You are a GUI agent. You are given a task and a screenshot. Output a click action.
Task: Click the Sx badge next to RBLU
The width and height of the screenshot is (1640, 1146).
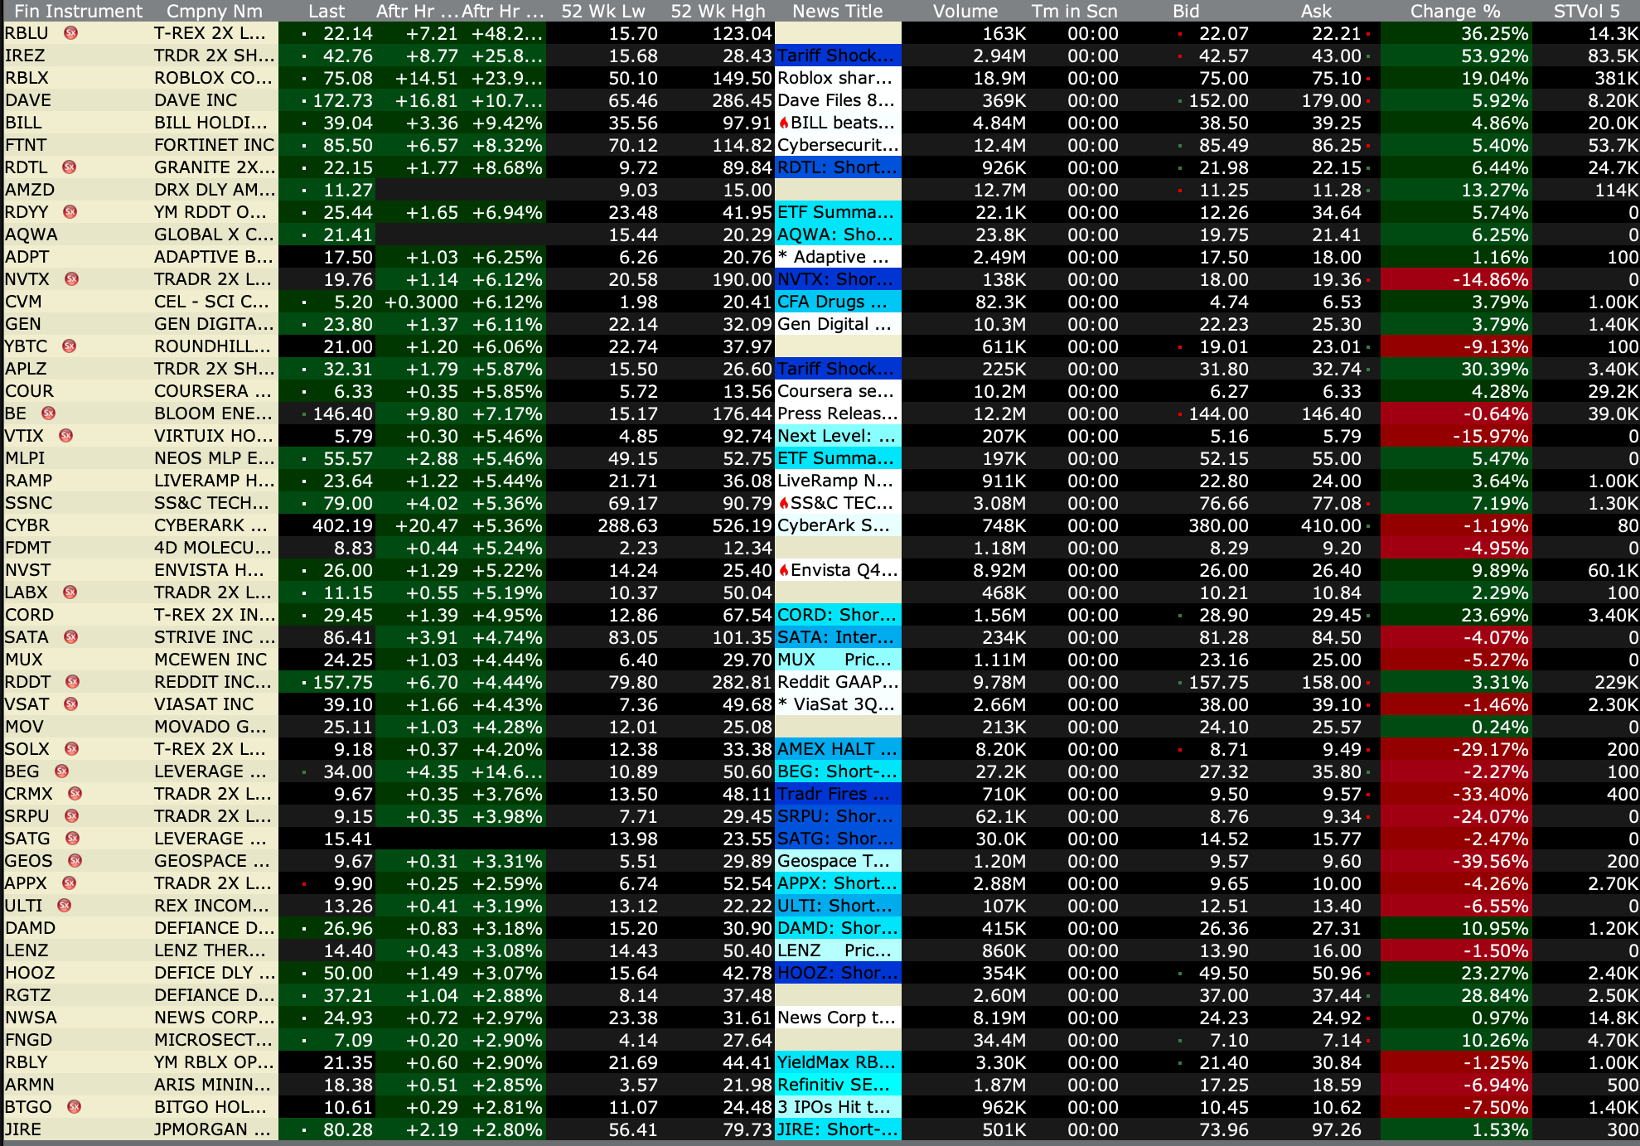(x=70, y=33)
